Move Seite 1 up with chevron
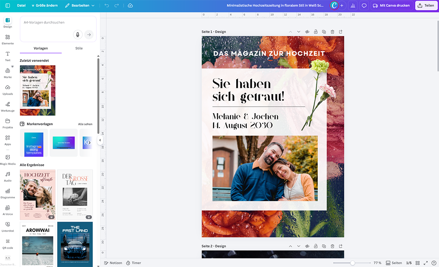 click(x=290, y=32)
